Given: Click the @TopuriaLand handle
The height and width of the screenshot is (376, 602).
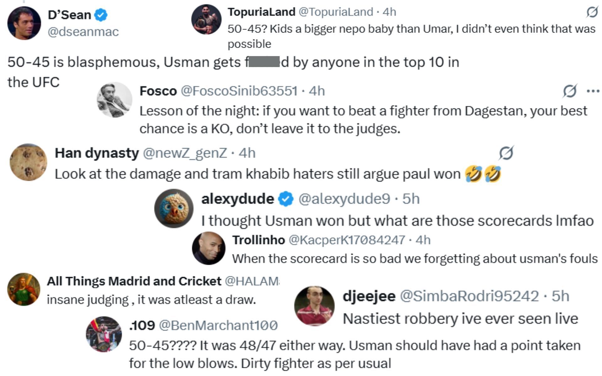Looking at the screenshot, I should click(335, 12).
